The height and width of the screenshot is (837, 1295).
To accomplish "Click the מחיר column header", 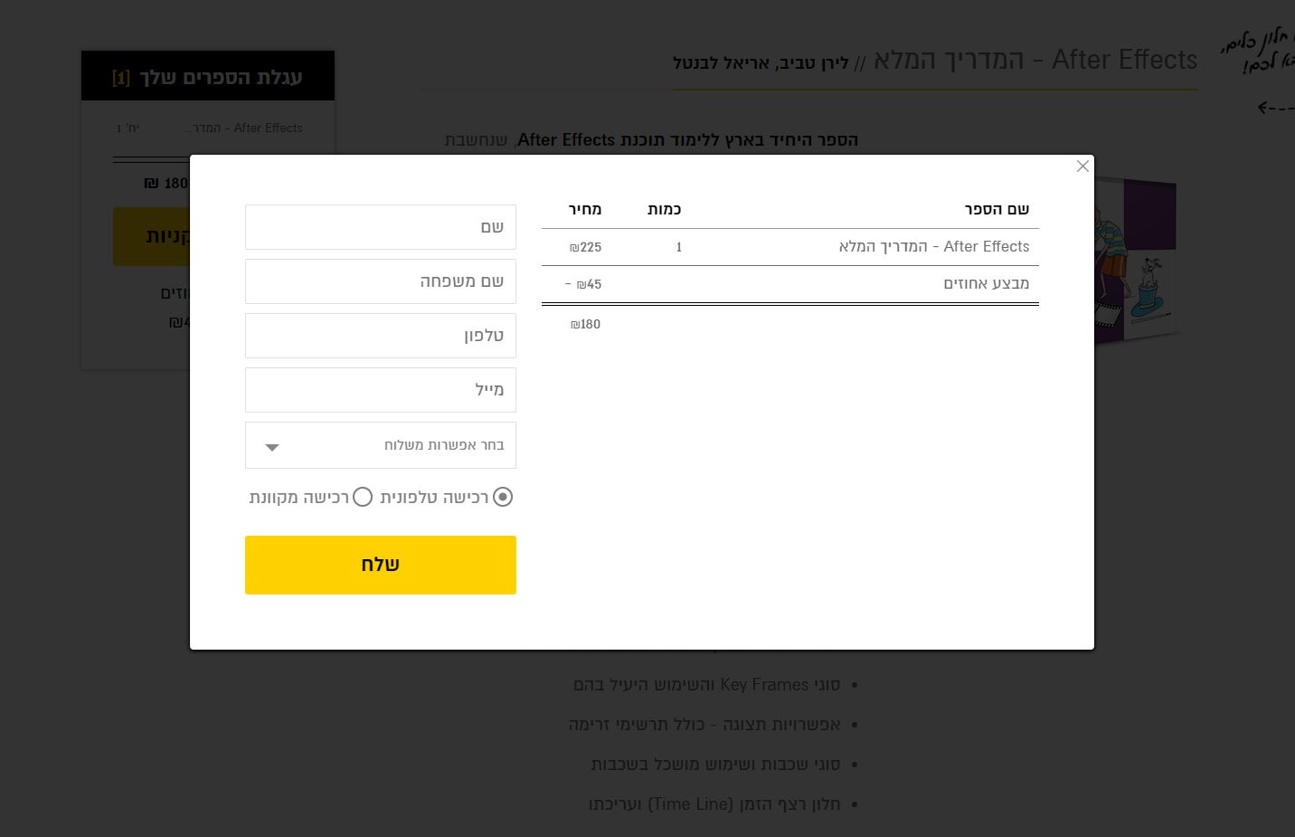I will [x=585, y=209].
